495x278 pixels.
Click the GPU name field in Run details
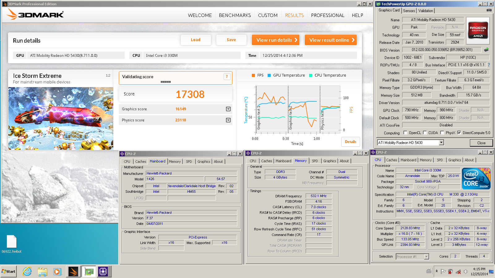76,56
